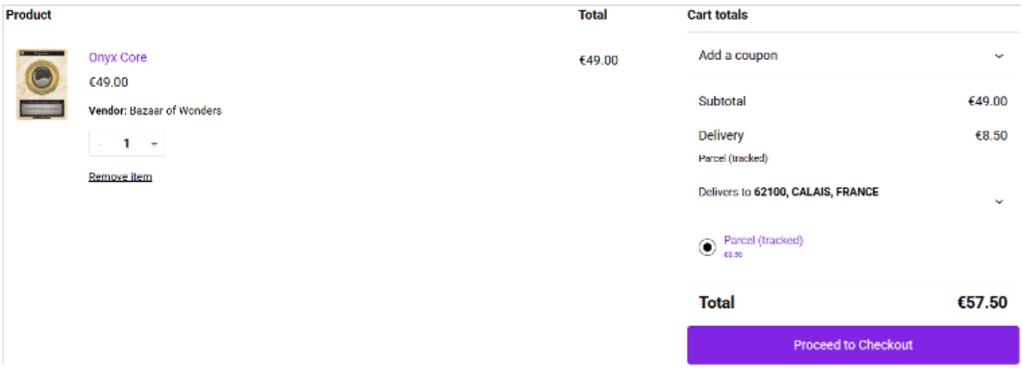Click the Cart totals heading
The image size is (1022, 368).
(x=717, y=15)
